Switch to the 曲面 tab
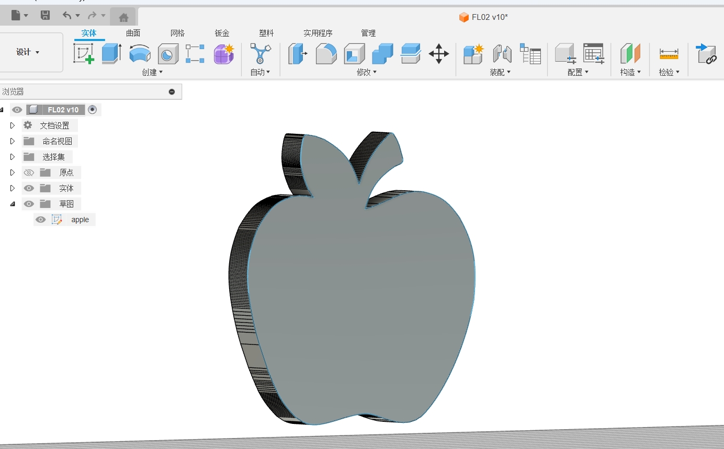Image resolution: width=724 pixels, height=449 pixels. [x=133, y=33]
